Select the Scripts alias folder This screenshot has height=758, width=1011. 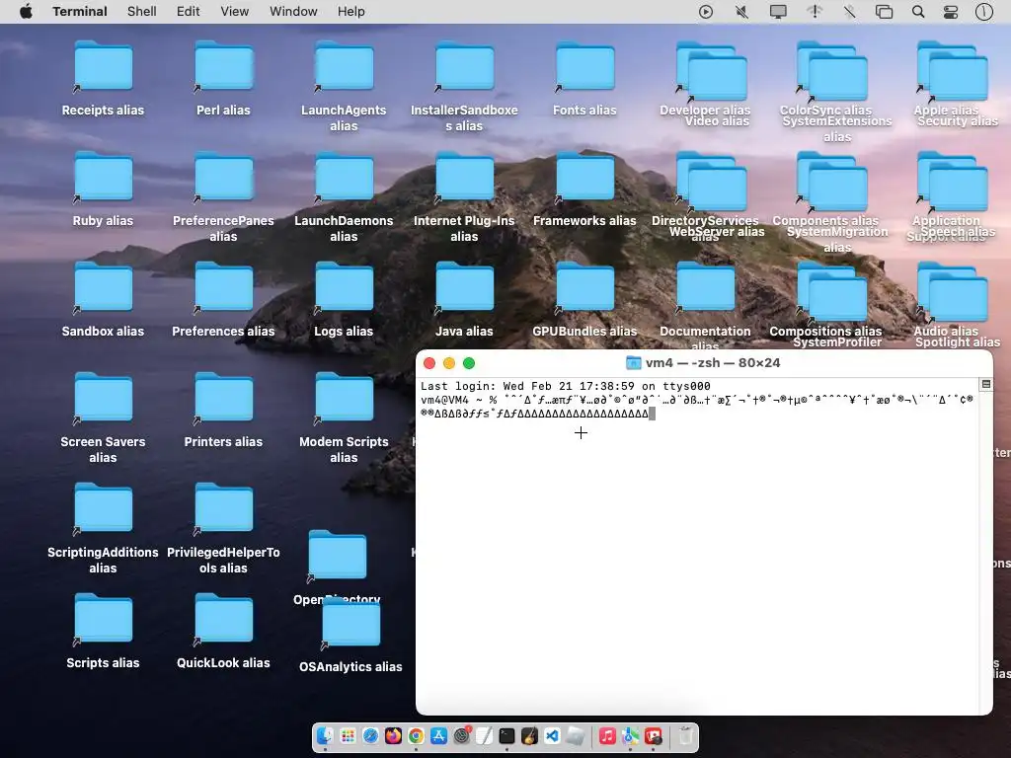[103, 620]
